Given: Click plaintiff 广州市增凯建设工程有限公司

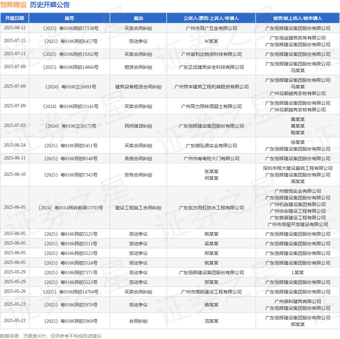Looking at the screenshot, I should pyautogui.click(x=212, y=292).
